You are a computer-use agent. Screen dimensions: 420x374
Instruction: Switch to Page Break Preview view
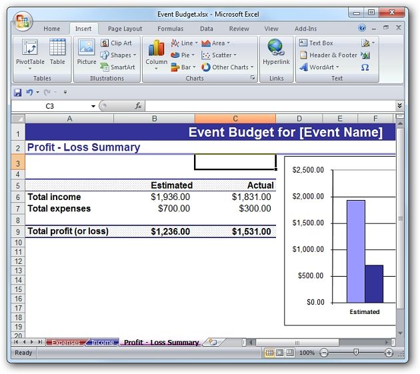point(291,353)
